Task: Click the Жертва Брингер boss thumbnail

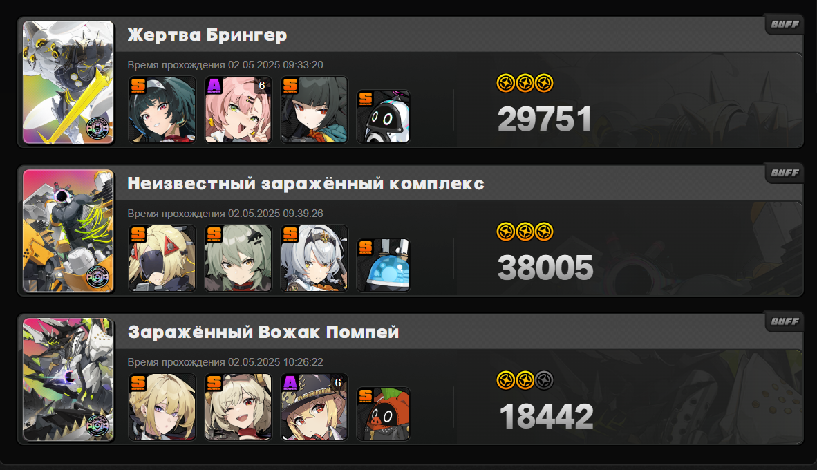Action: (x=68, y=82)
